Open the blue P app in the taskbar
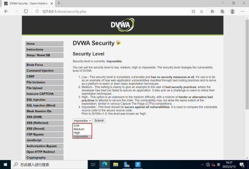This screenshot has width=249, height=169. click(138, 165)
